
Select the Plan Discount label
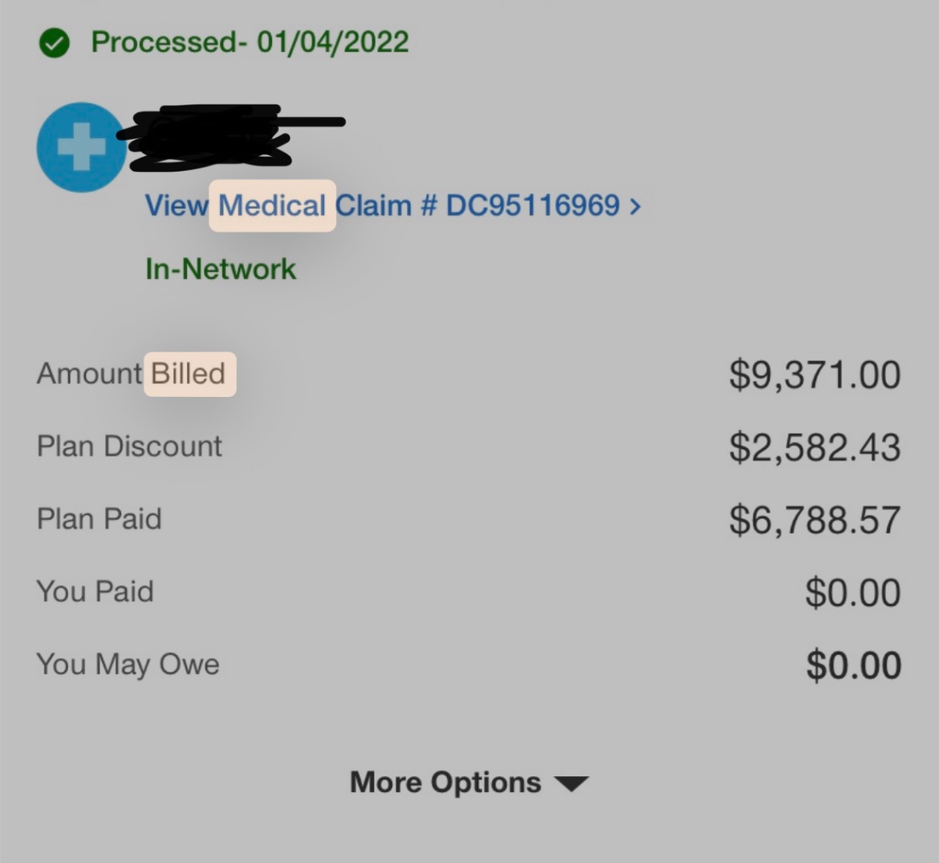(x=130, y=447)
